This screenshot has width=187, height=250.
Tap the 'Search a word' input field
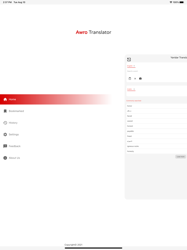155,71
